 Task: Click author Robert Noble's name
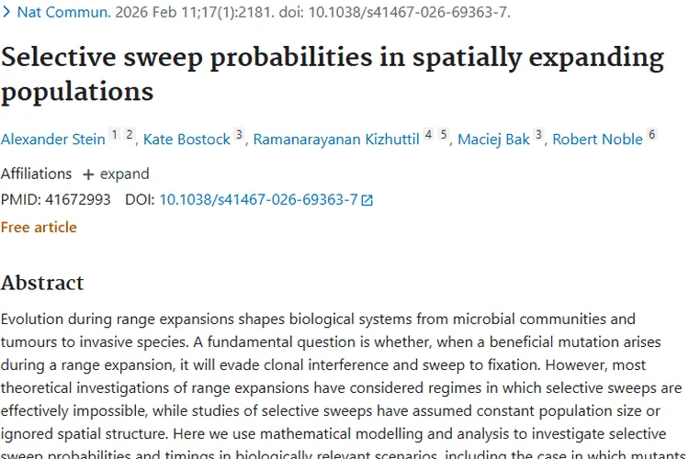[x=597, y=140]
